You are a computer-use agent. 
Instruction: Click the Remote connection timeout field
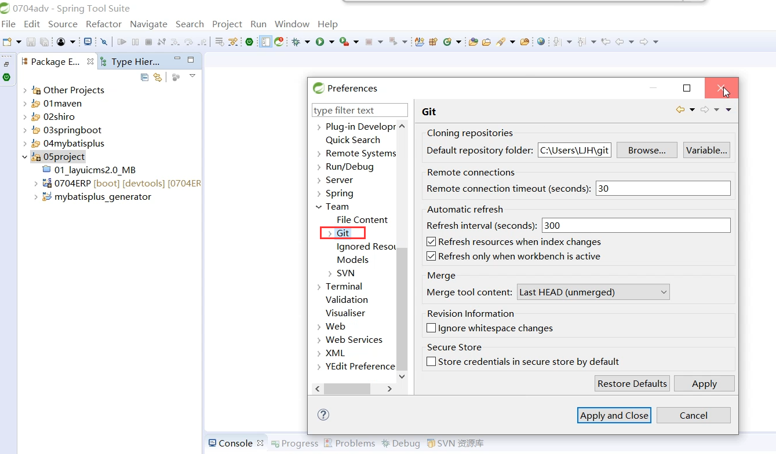click(x=663, y=188)
